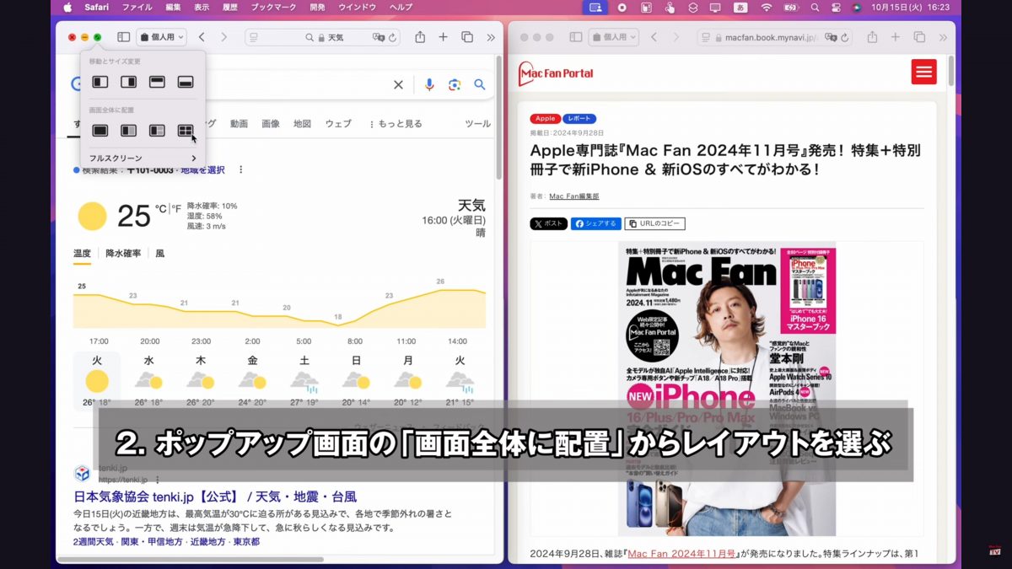Show the 風 weather chart

click(x=160, y=253)
